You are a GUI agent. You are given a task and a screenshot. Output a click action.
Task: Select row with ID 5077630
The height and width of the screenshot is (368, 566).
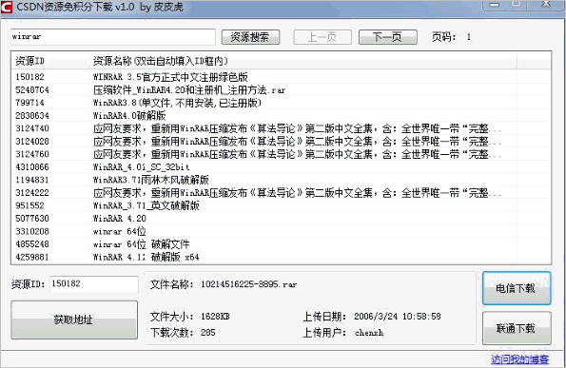click(x=282, y=219)
